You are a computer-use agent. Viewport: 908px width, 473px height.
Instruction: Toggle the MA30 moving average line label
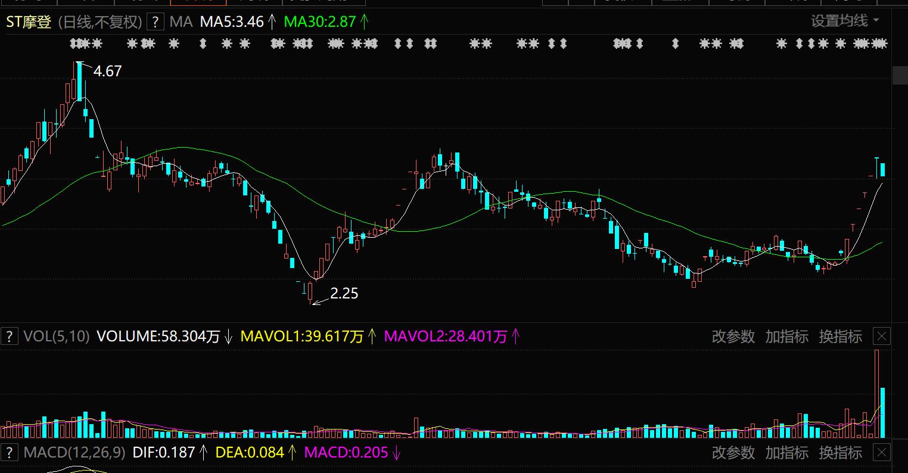click(x=320, y=22)
